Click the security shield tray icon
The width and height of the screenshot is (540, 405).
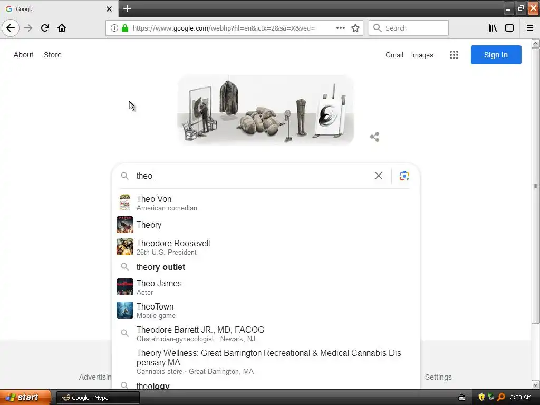[x=481, y=397]
